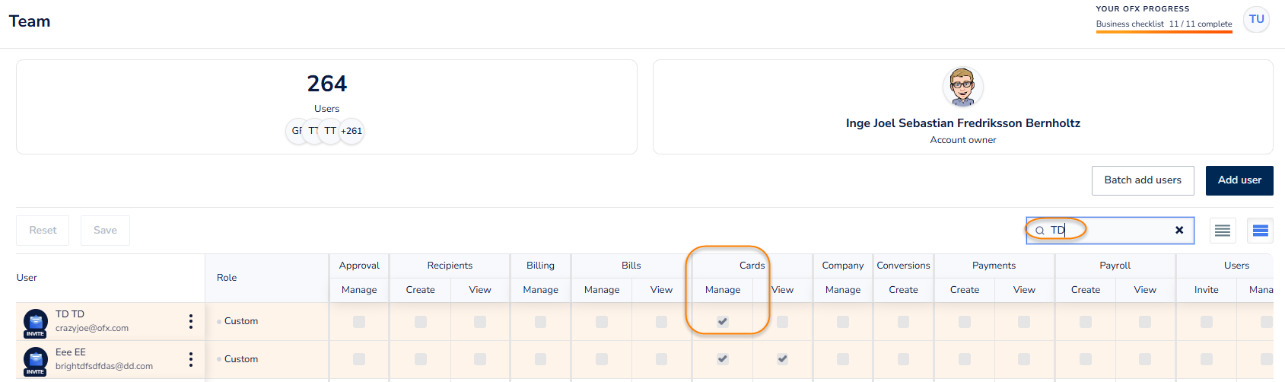Click TD TD user avatar icon
Viewport: 1285px width, 382px height.
click(36, 322)
